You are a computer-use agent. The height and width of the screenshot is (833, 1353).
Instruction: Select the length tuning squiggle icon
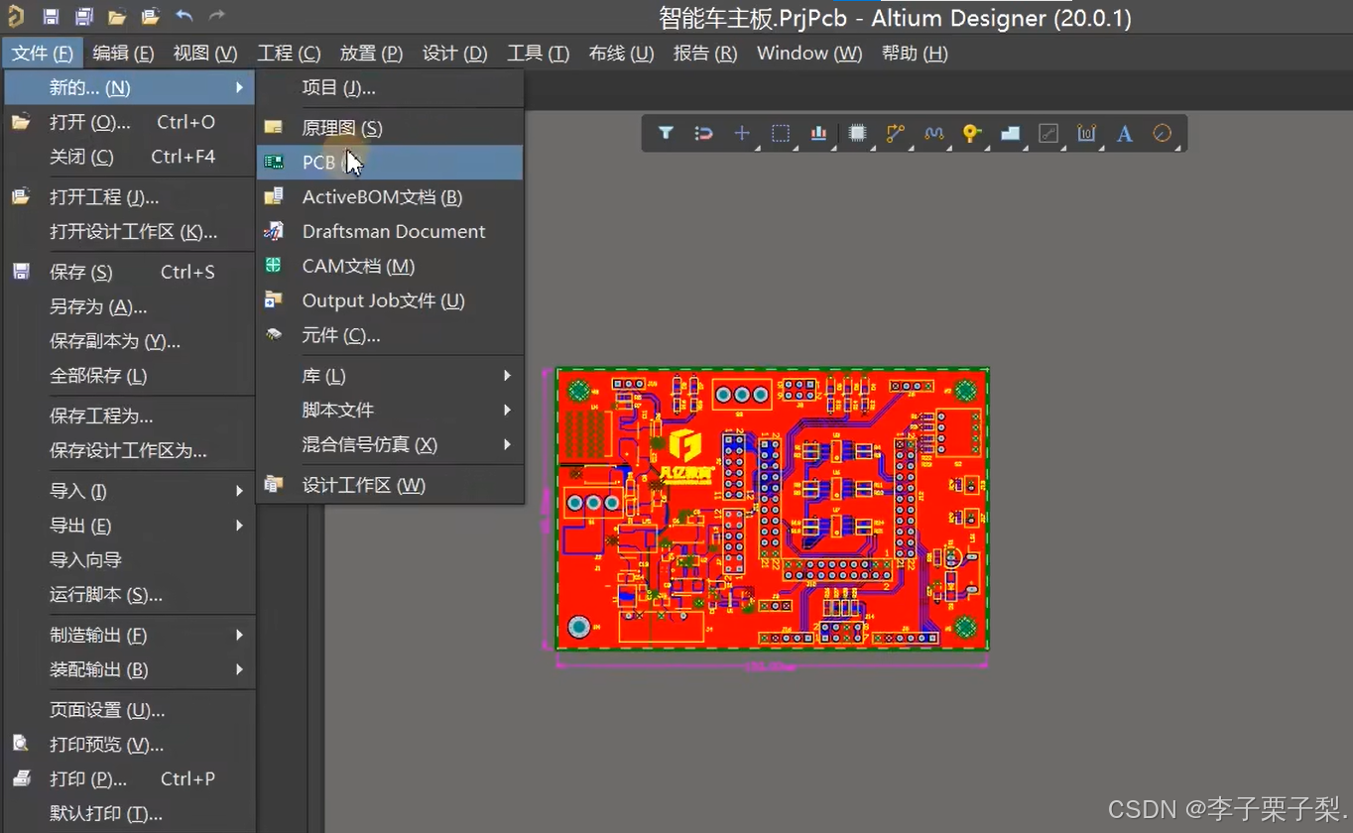(933, 133)
